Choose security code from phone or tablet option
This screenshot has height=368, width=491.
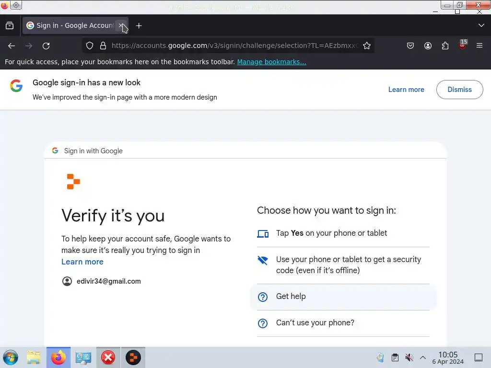click(x=343, y=265)
